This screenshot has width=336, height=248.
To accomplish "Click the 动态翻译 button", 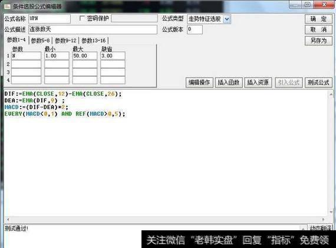I will (320, 228).
